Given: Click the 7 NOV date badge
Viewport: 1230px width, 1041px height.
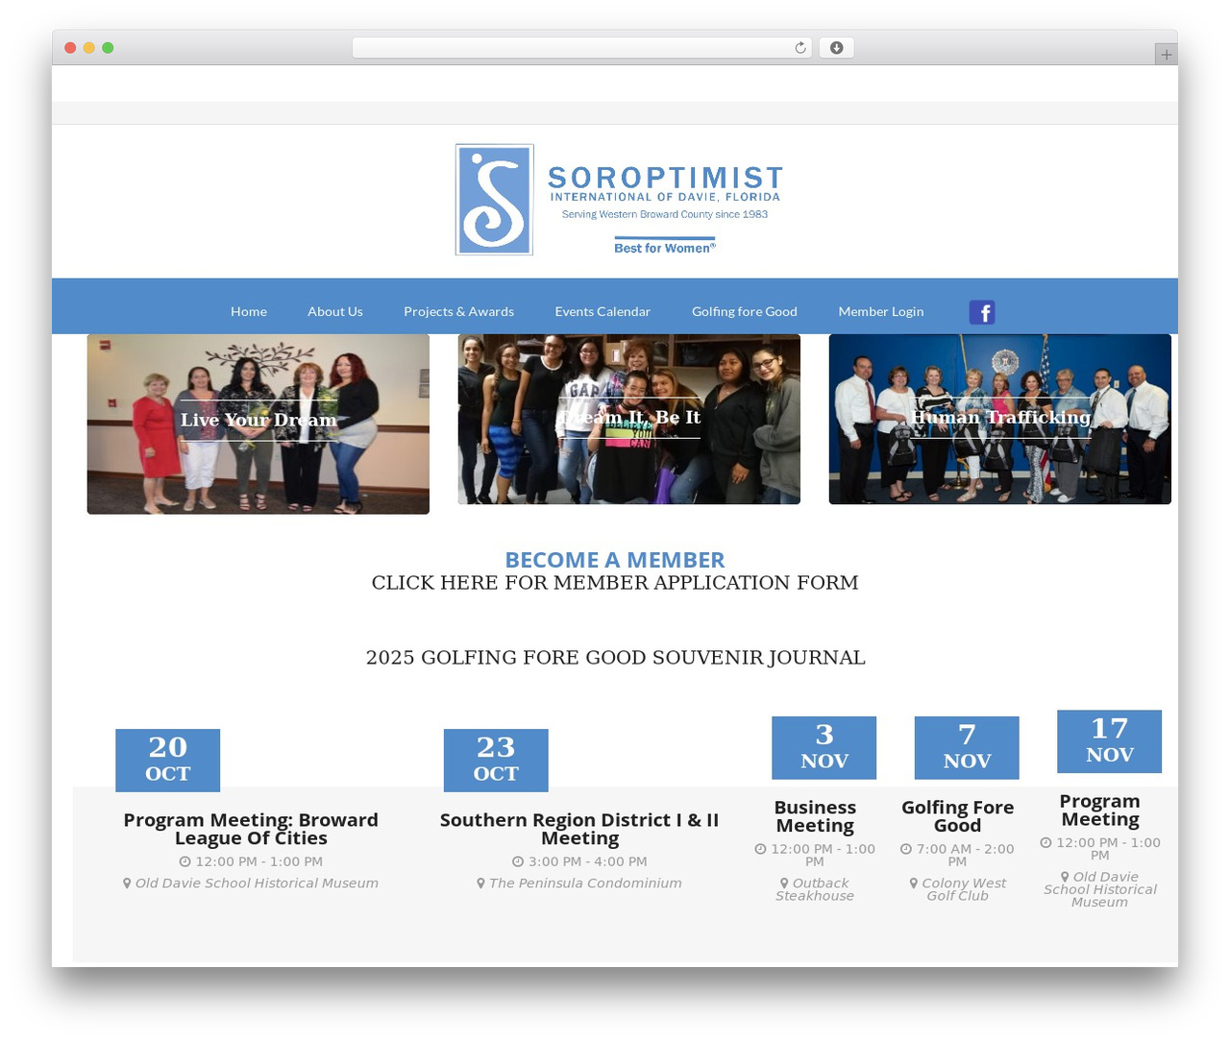Looking at the screenshot, I should (967, 747).
